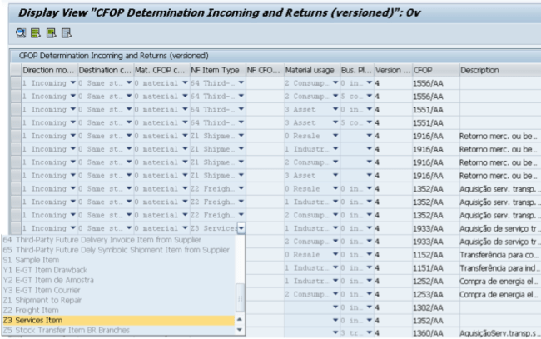This screenshot has width=541, height=339.
Task: Click the Deselect All toolbar icon
Action: 66,33
